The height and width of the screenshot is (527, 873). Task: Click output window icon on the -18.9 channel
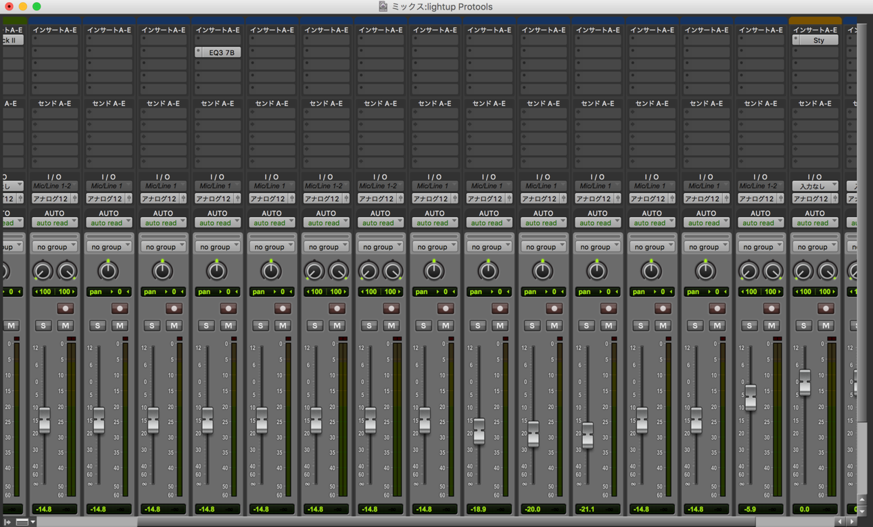coord(509,199)
